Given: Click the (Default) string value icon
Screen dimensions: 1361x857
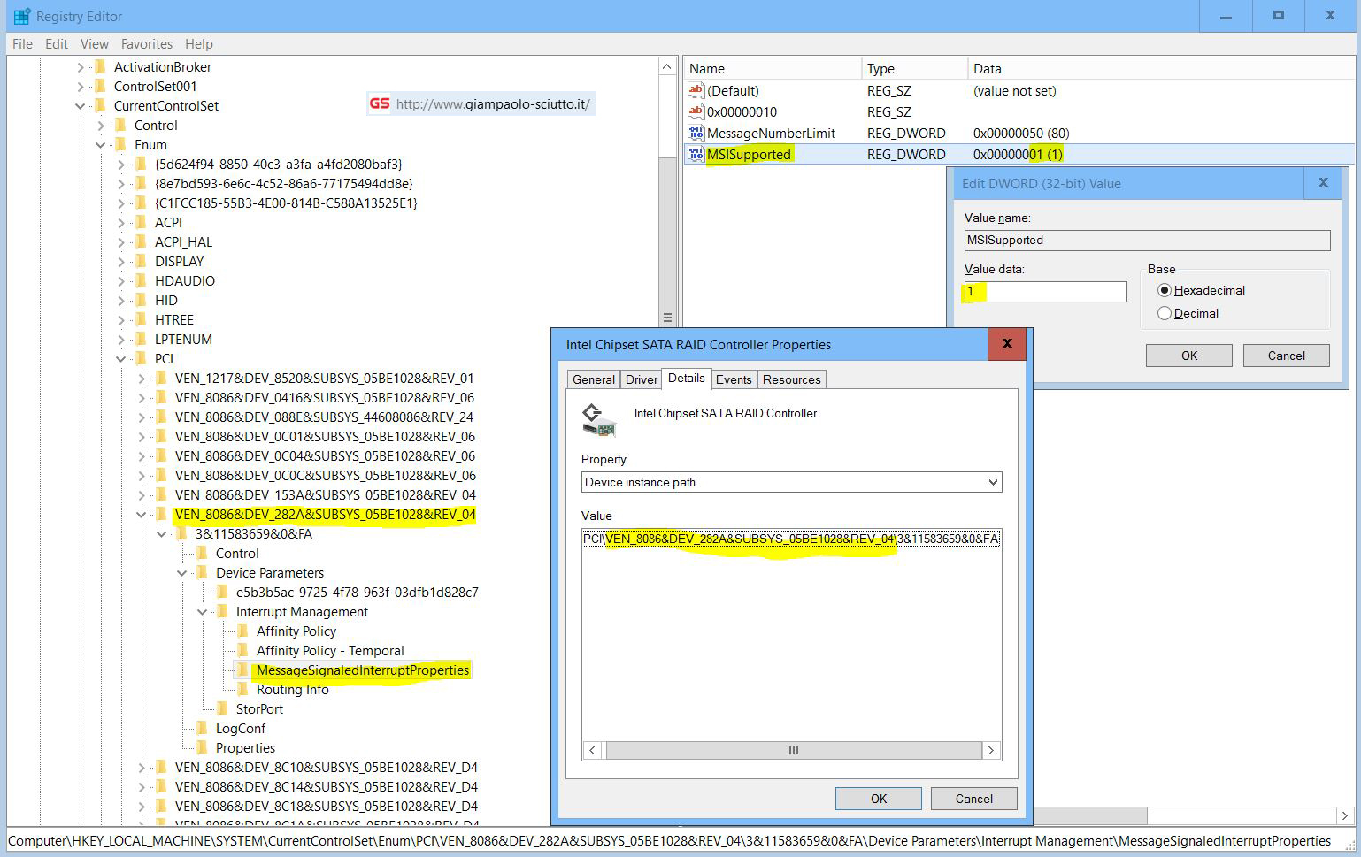Looking at the screenshot, I should point(696,90).
